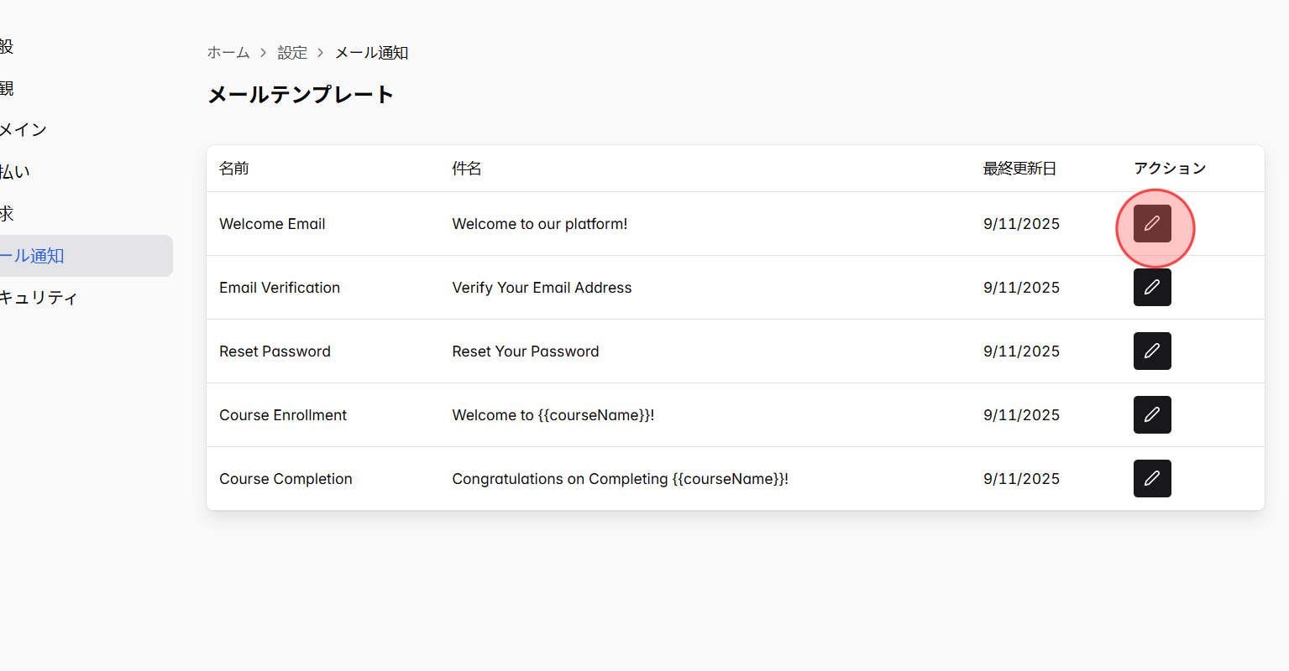Screen dimensions: 1289x671
Task: Open 設定 from the breadcrumb trail
Action: click(x=292, y=52)
